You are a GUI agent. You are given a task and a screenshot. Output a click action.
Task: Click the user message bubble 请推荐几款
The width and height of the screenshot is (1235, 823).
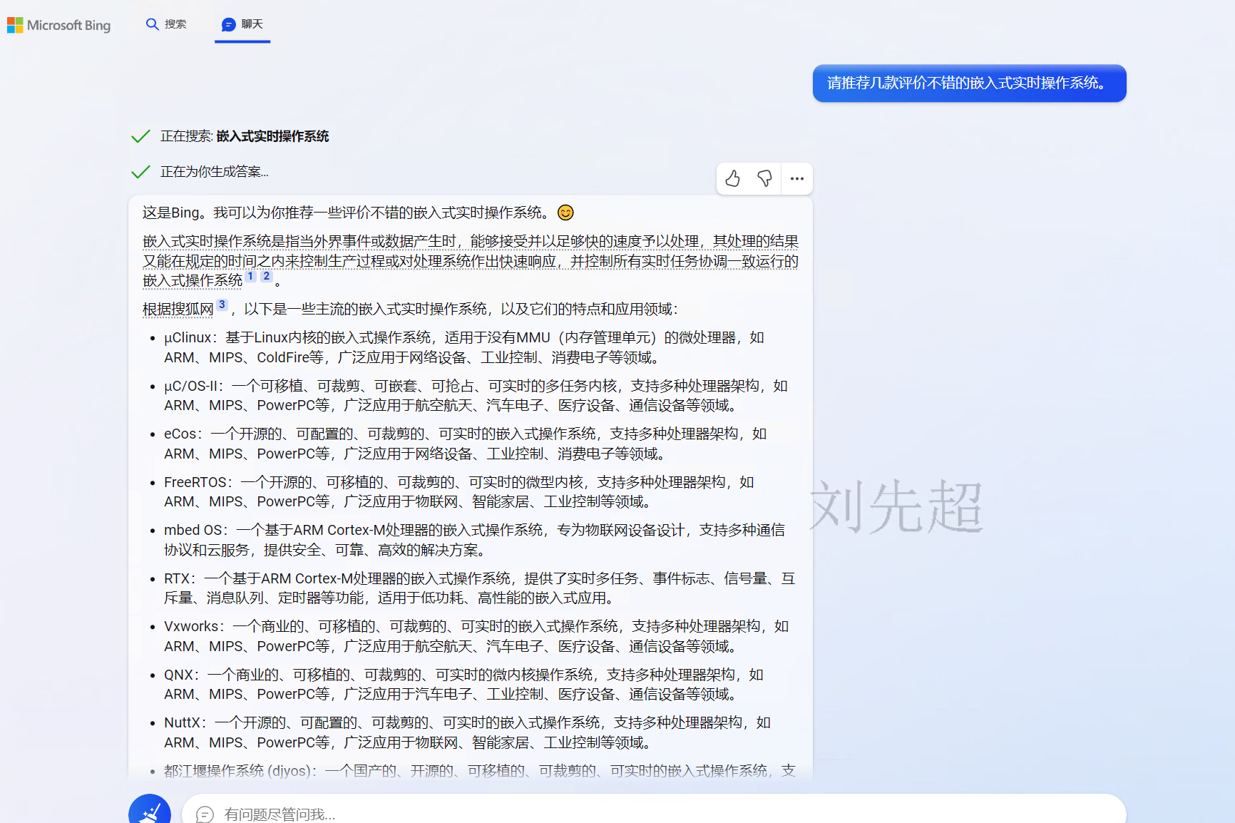[x=969, y=83]
